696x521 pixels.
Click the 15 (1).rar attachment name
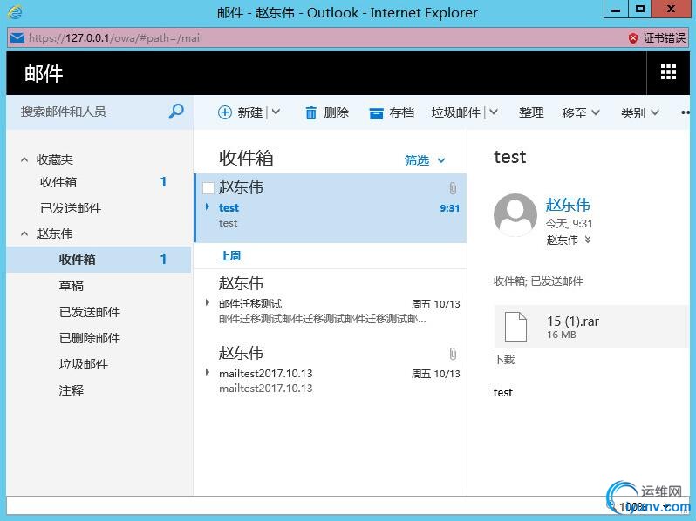pos(573,321)
